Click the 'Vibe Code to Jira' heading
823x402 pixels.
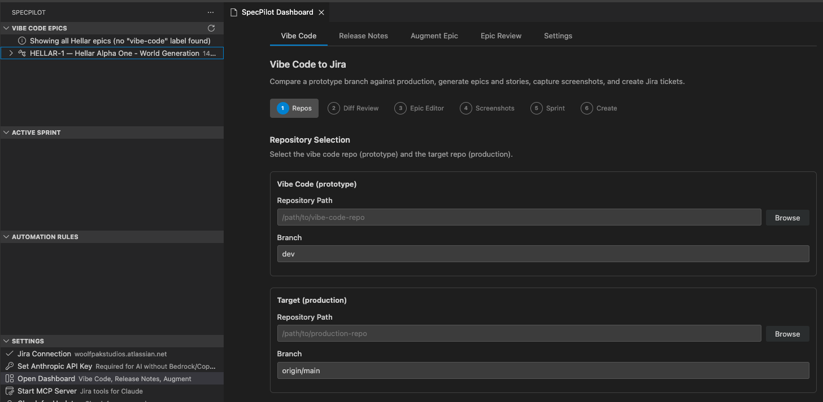pyautogui.click(x=308, y=64)
